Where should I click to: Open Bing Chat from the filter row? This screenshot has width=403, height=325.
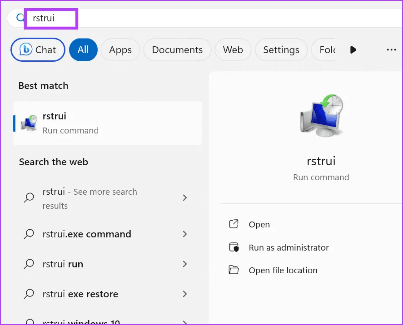pyautogui.click(x=38, y=50)
